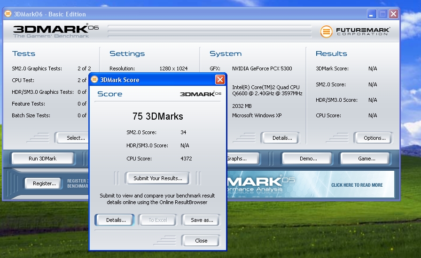Viewport: 421px width, 258px height.
Task: Close the 3DMark Score dialog with X
Action: pyautogui.click(x=220, y=79)
